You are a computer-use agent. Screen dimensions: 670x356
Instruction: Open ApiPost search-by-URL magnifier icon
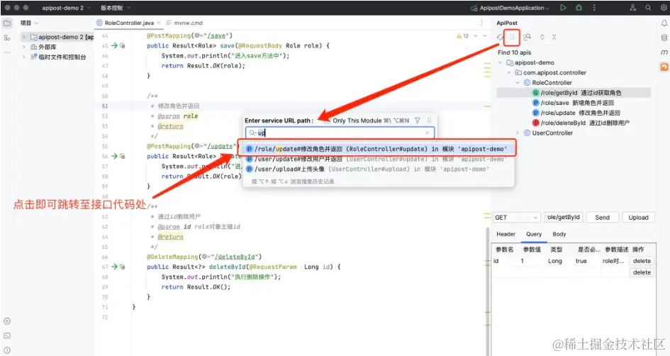click(512, 38)
